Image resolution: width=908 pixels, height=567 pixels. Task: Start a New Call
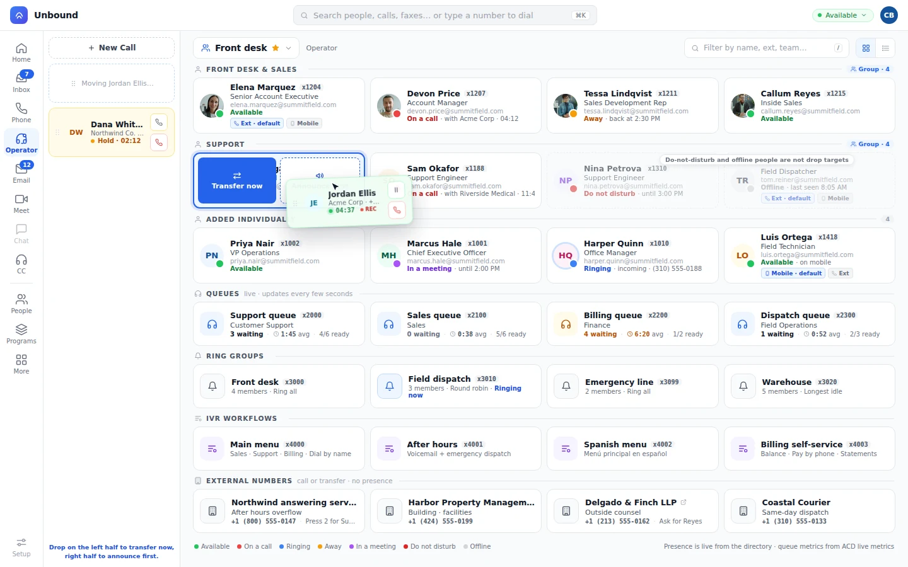(x=112, y=48)
